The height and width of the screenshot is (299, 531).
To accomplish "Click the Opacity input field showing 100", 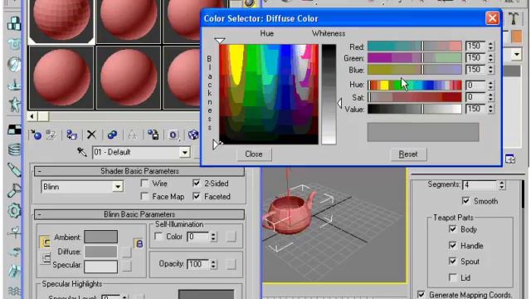I will tap(198, 264).
